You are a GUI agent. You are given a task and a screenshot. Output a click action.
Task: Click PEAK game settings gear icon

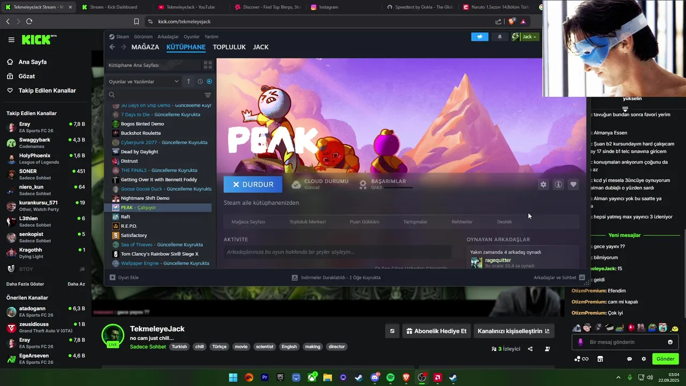[543, 184]
